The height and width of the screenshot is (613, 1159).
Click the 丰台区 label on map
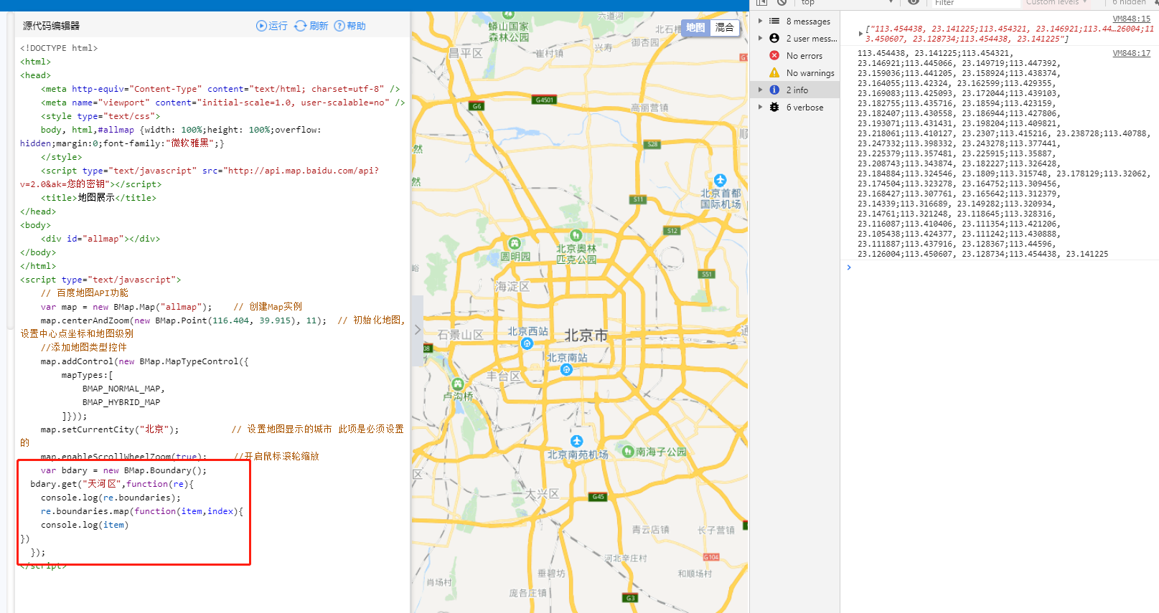click(x=503, y=376)
